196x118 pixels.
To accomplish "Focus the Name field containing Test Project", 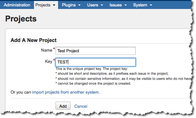I will [96, 51].
